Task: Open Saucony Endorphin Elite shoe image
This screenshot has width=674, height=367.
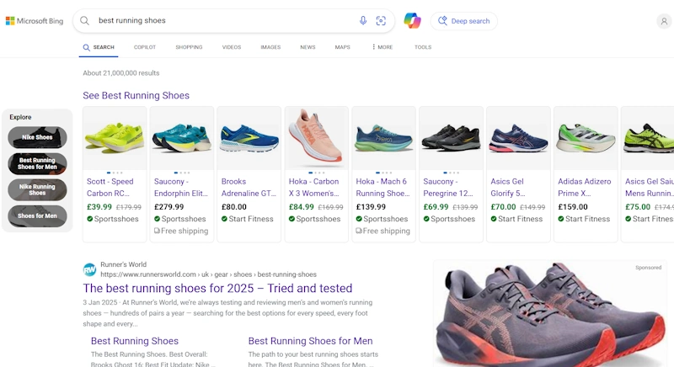Action: point(182,138)
